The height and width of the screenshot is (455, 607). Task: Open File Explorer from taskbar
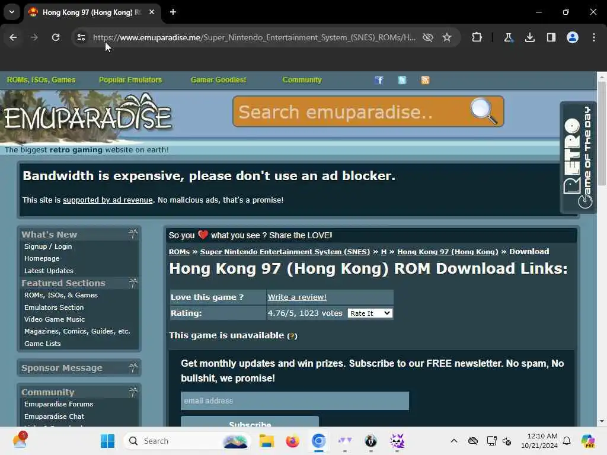coord(267,441)
